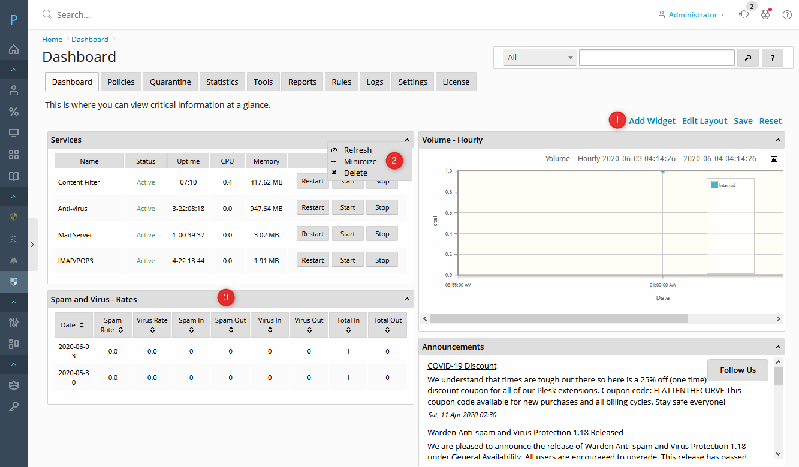The image size is (799, 467).
Task: Open the "All" filter dropdown
Action: point(540,58)
